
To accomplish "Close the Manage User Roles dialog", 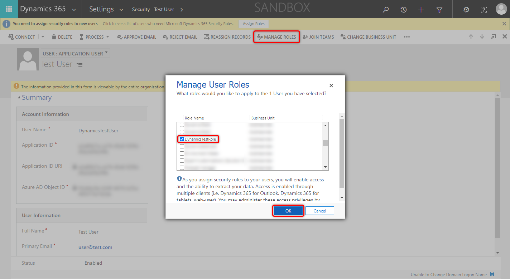I will tap(331, 85).
